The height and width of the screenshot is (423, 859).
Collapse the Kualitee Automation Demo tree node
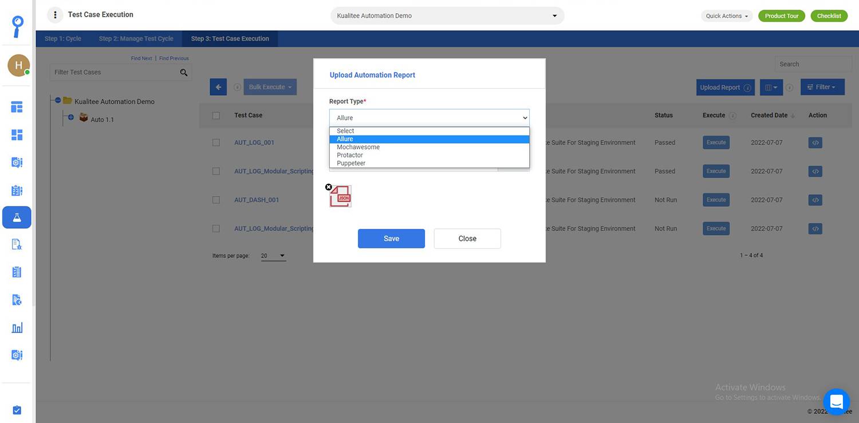(58, 101)
